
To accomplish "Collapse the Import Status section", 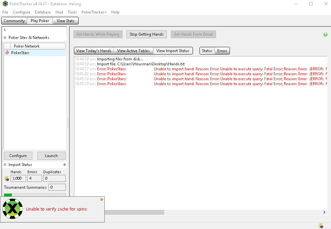I will click(x=5, y=164).
